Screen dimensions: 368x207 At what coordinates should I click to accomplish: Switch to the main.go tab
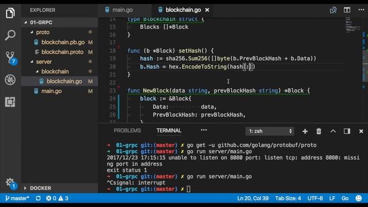coord(122,10)
